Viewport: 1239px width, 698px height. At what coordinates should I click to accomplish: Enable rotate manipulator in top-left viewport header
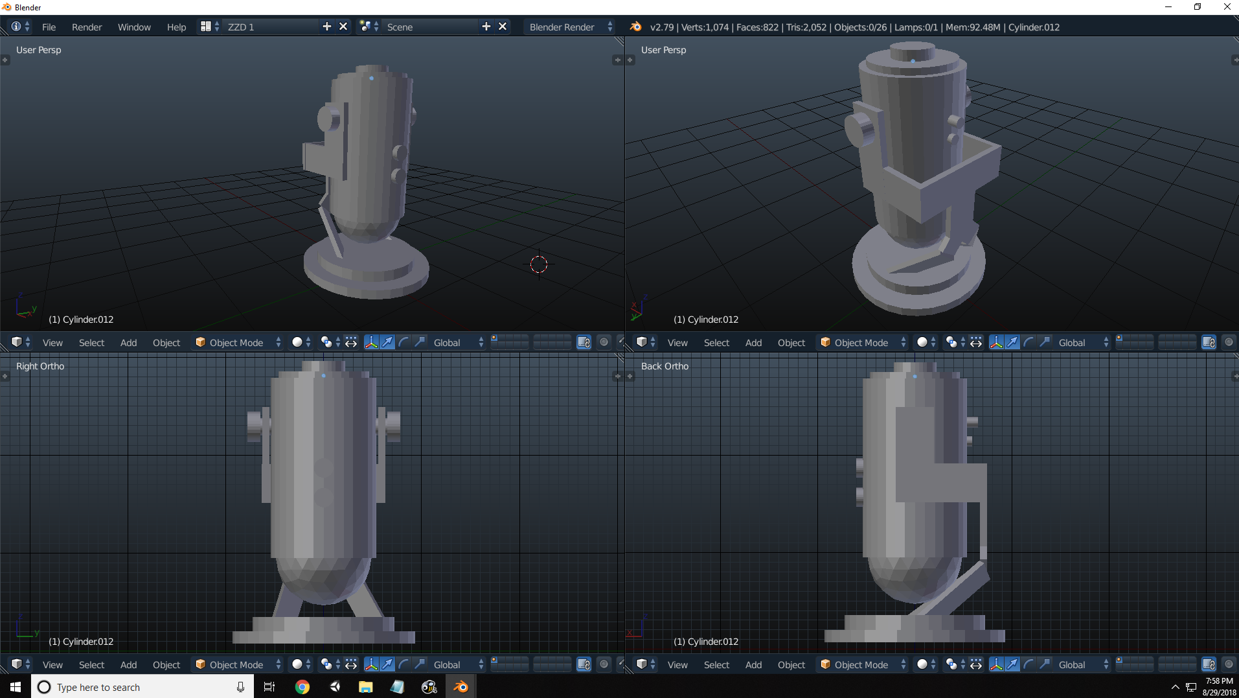pyautogui.click(x=404, y=342)
